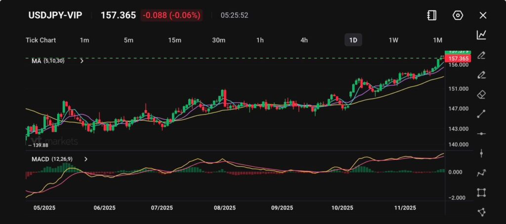Open the USDJPY-VIP symbol selector
This screenshot has height=224, width=506.
(55, 15)
